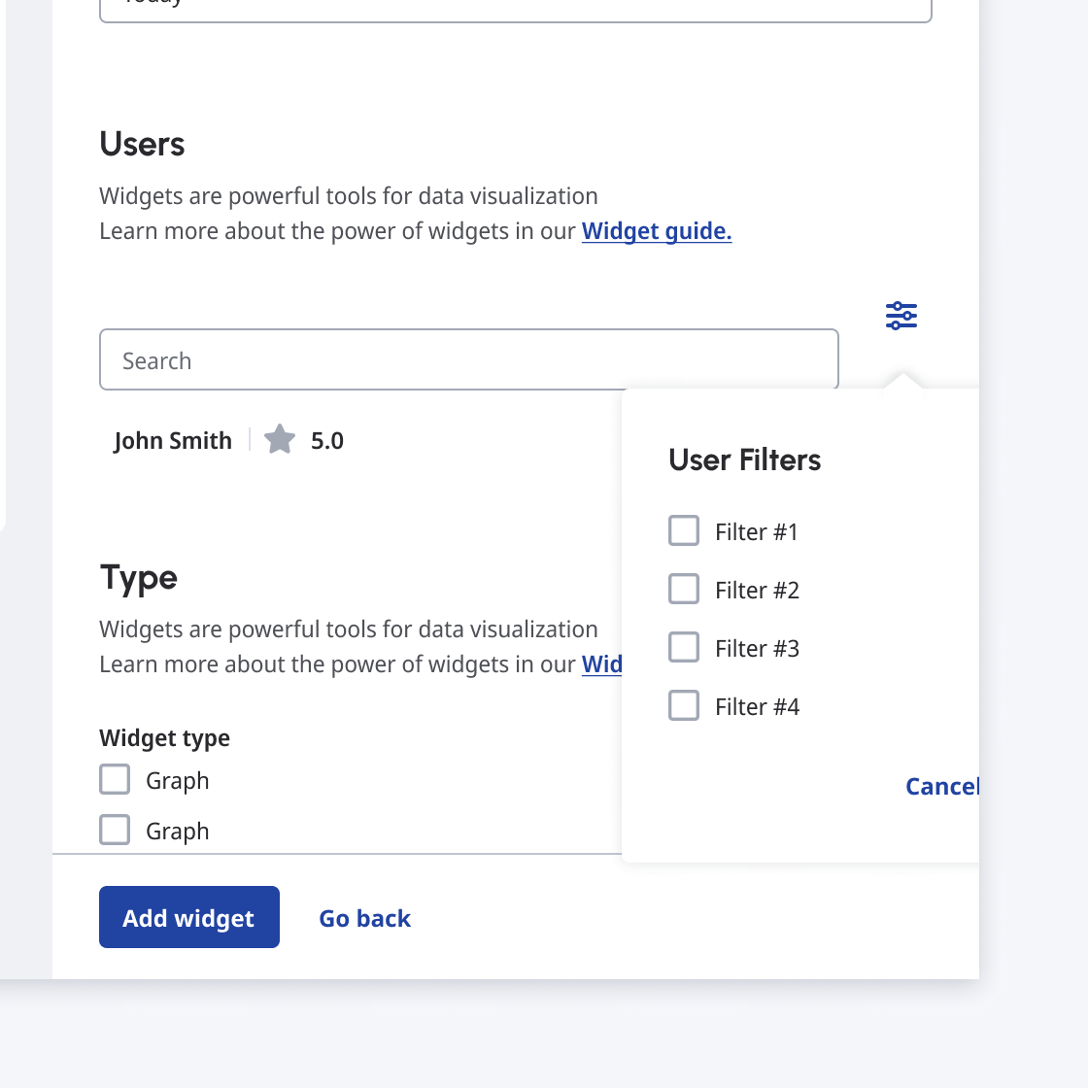Open the Widget guide link under Users

(x=657, y=231)
